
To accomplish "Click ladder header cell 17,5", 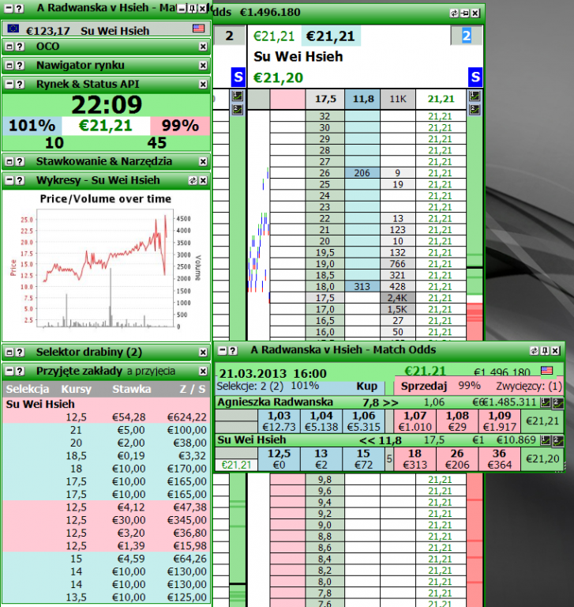I will point(325,99).
